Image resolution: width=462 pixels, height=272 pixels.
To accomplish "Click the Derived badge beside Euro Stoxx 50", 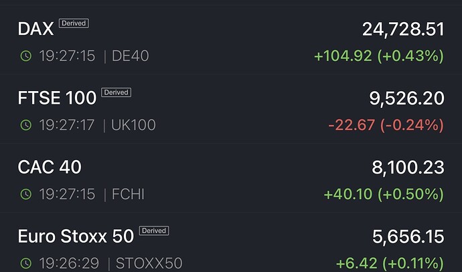I will 153,231.
